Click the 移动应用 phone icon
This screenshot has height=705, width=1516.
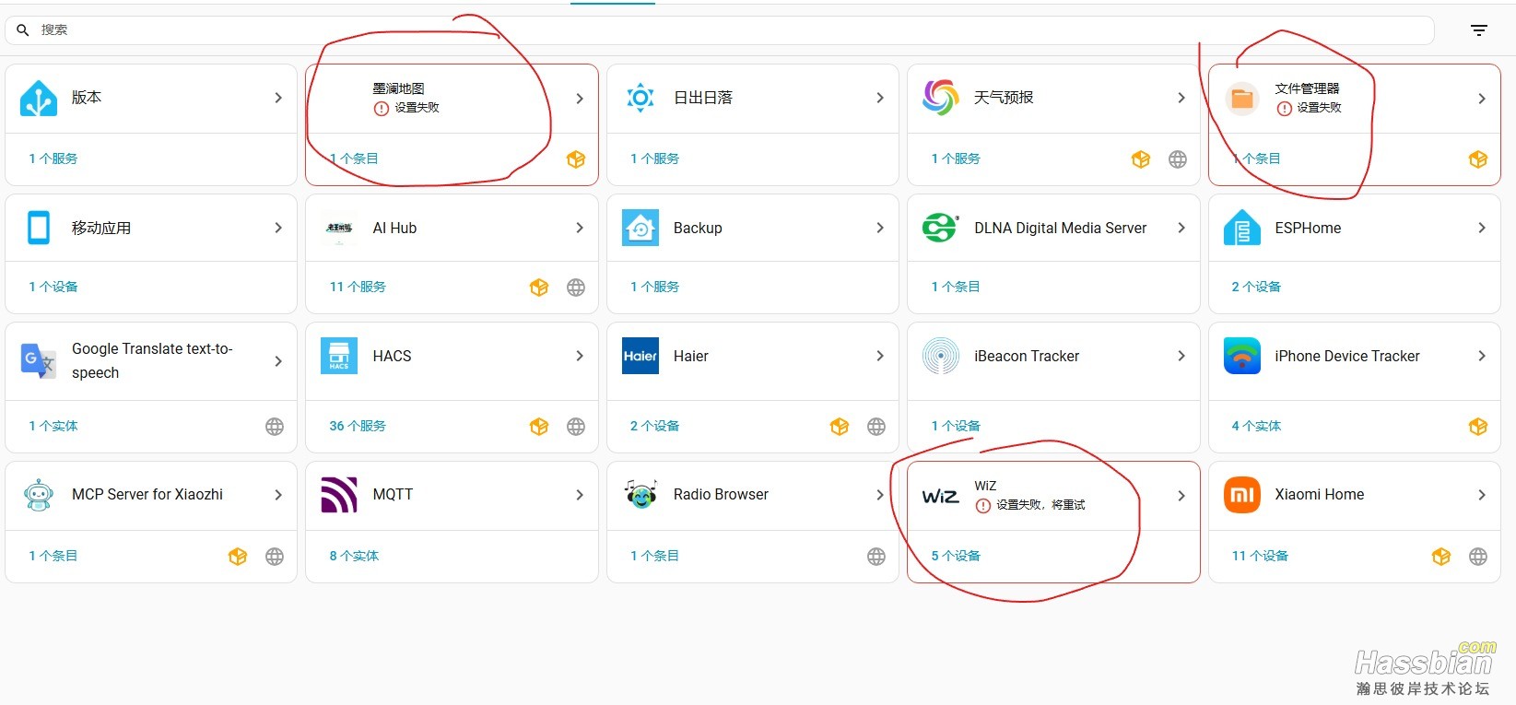pos(39,228)
